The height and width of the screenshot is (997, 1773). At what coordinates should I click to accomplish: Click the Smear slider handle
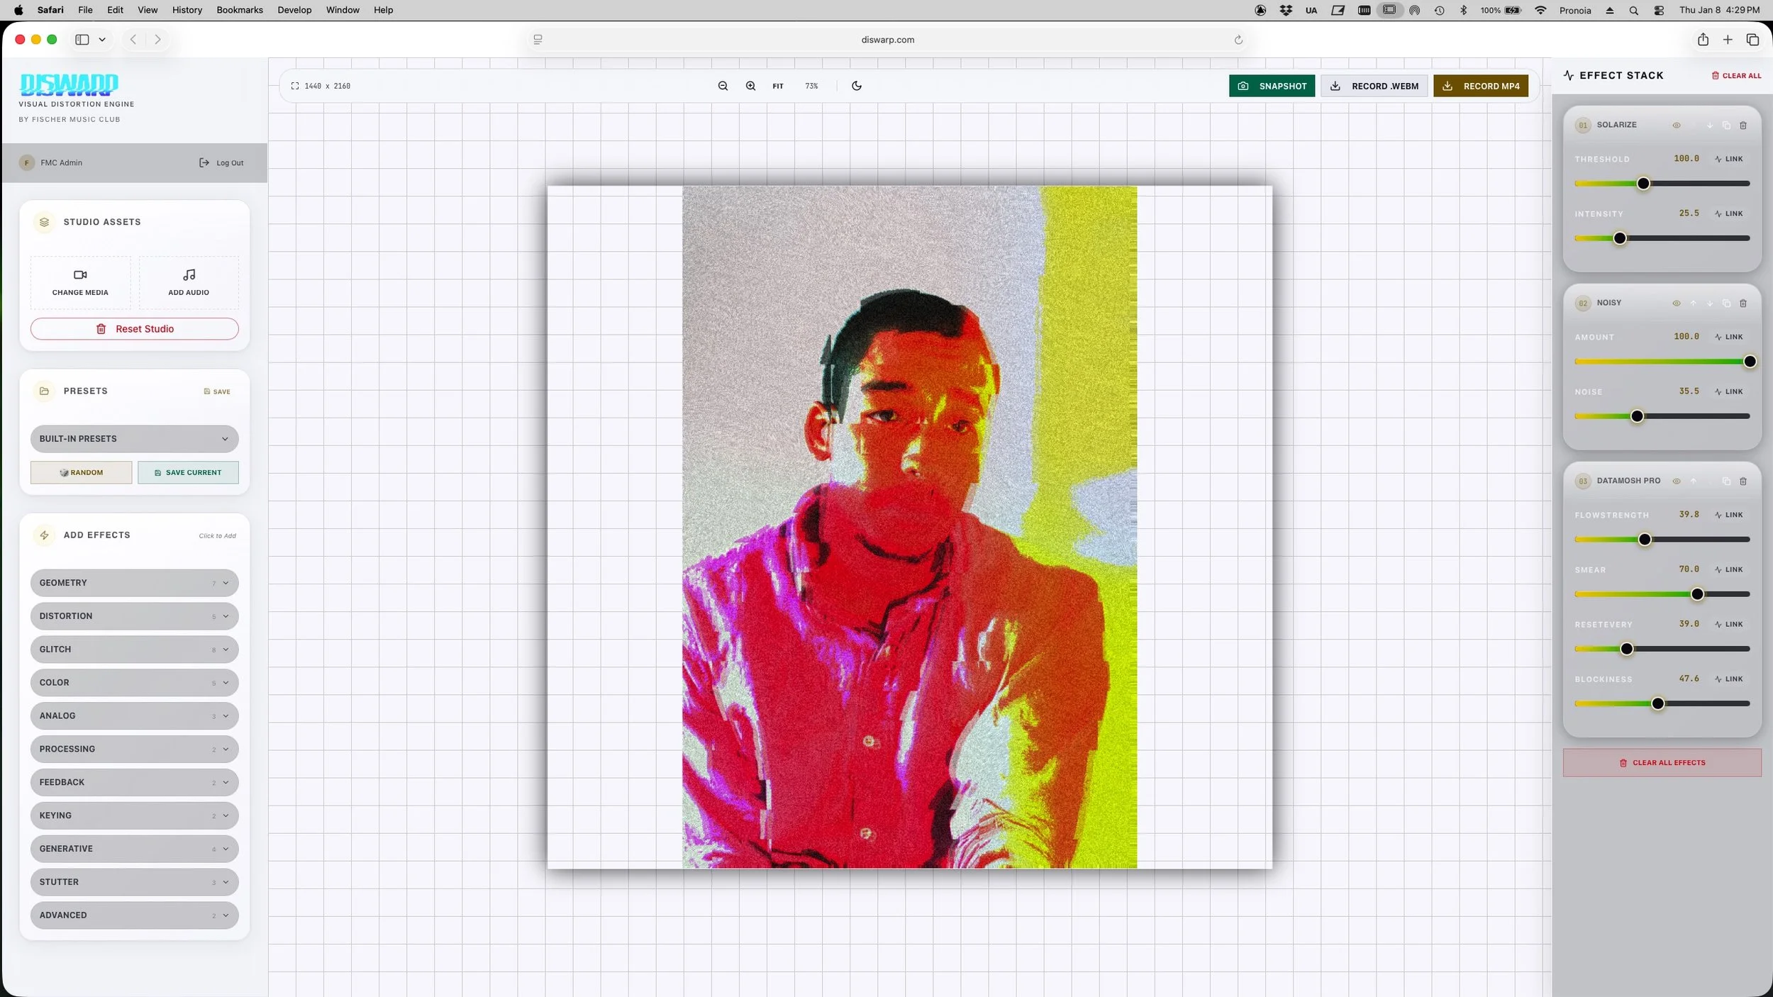[x=1697, y=594]
